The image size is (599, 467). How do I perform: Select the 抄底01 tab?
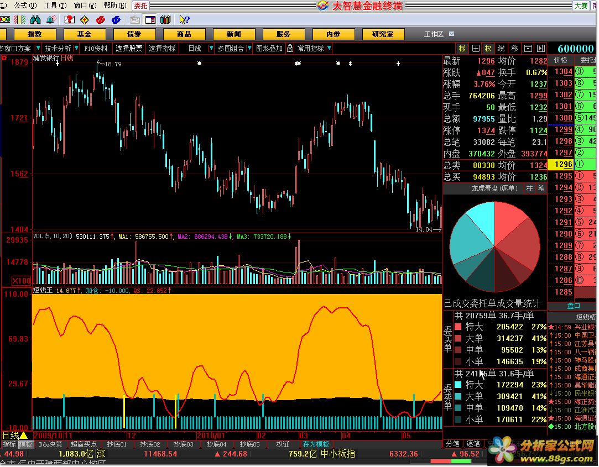[117, 444]
